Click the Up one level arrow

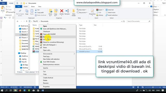point(26,21)
